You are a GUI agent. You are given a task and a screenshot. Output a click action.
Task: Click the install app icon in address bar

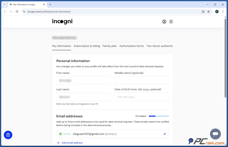coord(203,12)
